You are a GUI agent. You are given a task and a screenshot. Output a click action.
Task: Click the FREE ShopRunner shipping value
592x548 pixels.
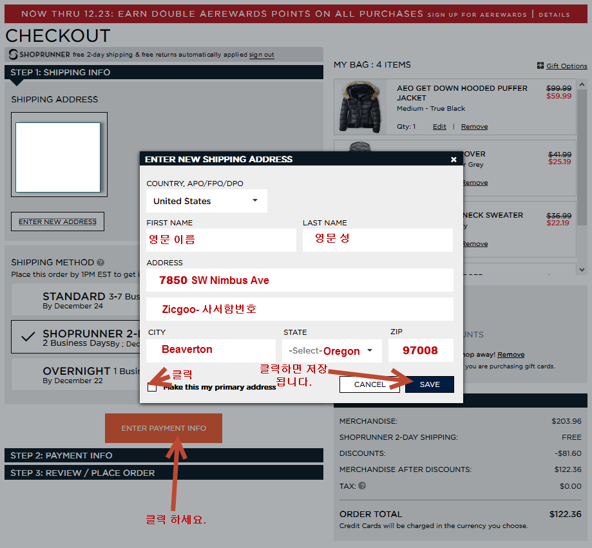pyautogui.click(x=571, y=437)
